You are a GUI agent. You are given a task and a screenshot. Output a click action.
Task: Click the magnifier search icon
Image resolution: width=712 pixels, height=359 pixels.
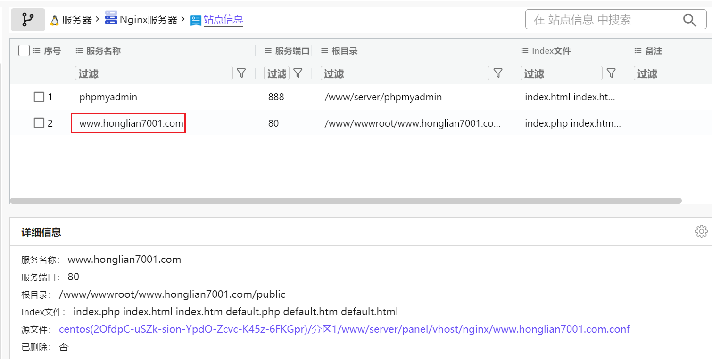pyautogui.click(x=689, y=20)
